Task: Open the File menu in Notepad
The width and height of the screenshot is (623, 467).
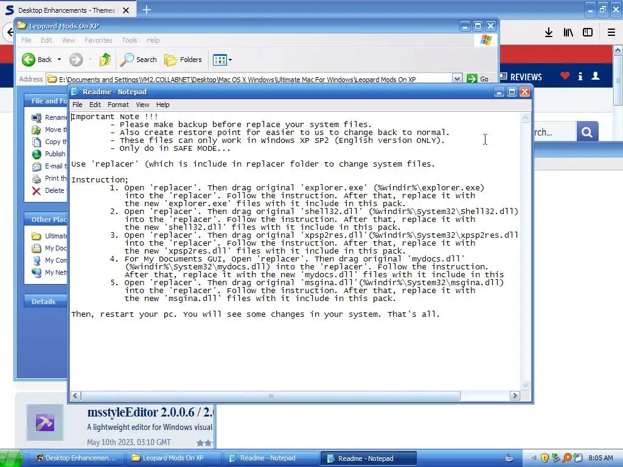Action: 77,105
